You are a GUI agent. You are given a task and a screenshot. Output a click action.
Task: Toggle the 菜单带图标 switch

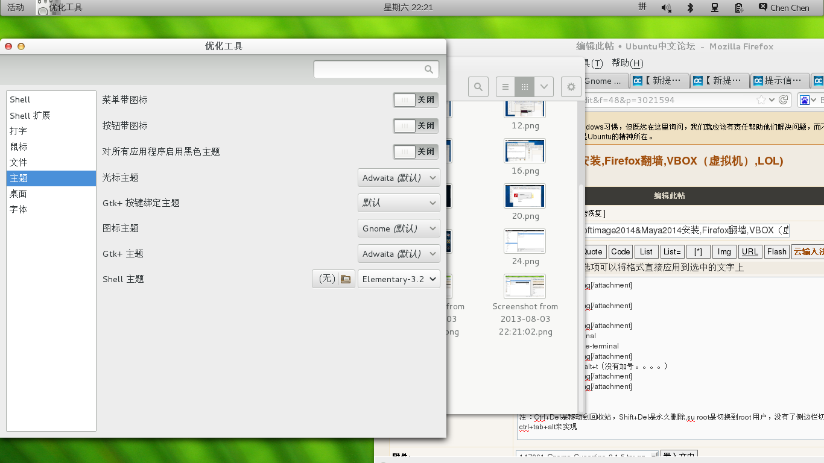[416, 100]
